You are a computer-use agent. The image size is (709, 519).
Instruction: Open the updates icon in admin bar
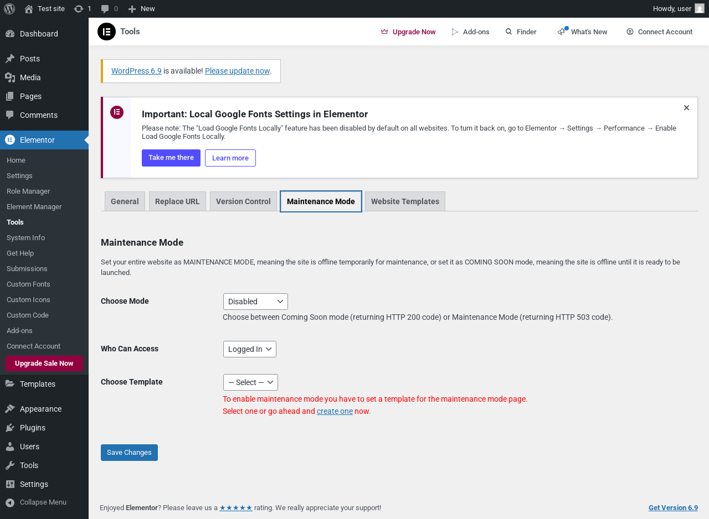pyautogui.click(x=79, y=9)
